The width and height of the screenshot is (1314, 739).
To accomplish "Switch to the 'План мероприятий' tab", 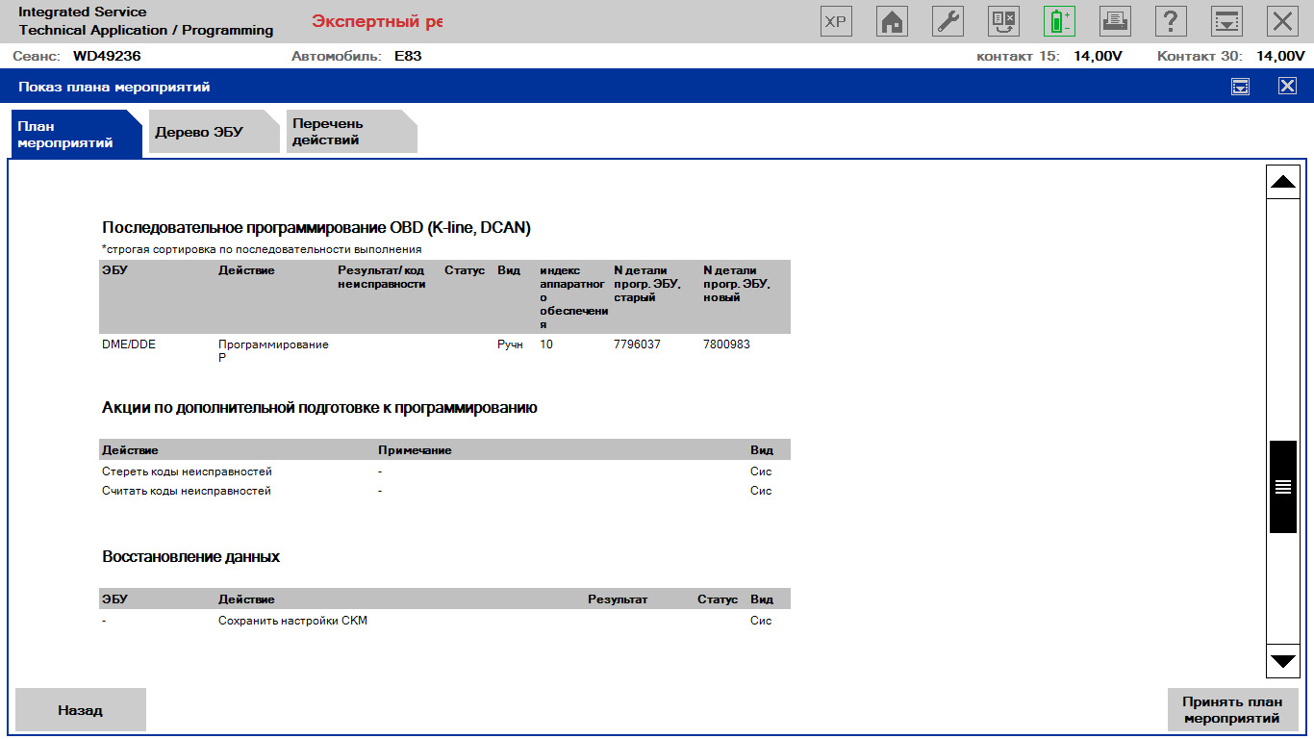I will 76,134.
